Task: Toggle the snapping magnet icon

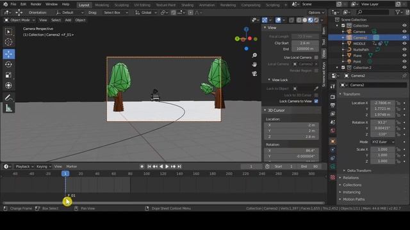Action: [x=173, y=13]
